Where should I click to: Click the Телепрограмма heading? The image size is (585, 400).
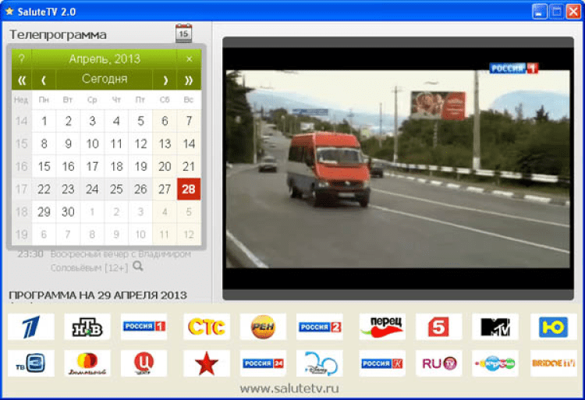point(58,34)
